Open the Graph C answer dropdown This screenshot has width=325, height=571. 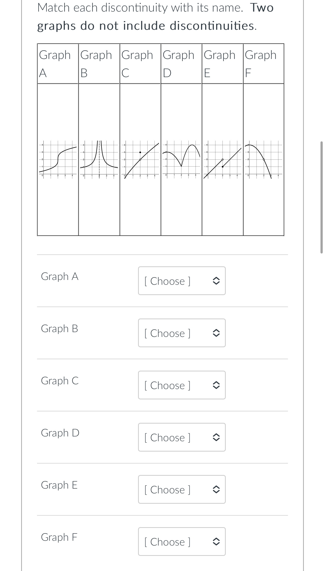pyautogui.click(x=182, y=385)
